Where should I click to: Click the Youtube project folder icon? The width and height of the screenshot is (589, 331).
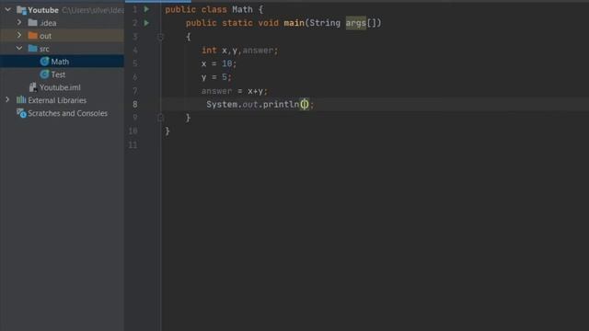point(21,10)
